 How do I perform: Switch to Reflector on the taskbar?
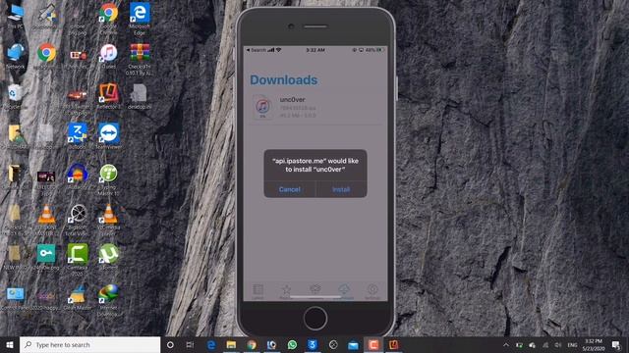393,344
